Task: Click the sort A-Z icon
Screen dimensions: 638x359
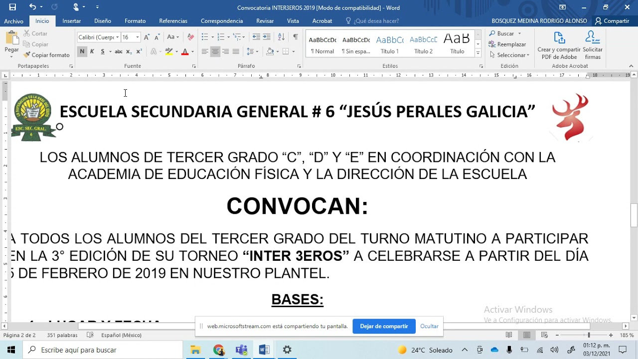Action: point(281,37)
